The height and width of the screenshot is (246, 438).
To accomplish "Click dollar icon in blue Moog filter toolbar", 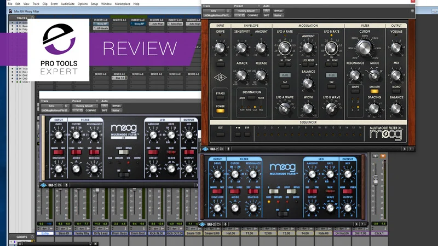I will pos(356,224).
